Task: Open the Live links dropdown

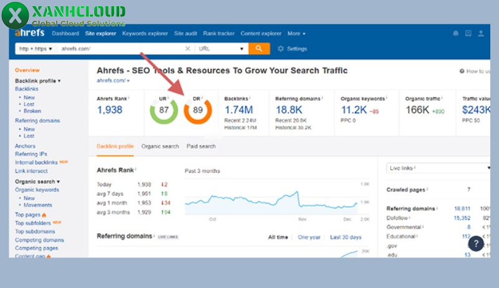Action: [x=438, y=168]
